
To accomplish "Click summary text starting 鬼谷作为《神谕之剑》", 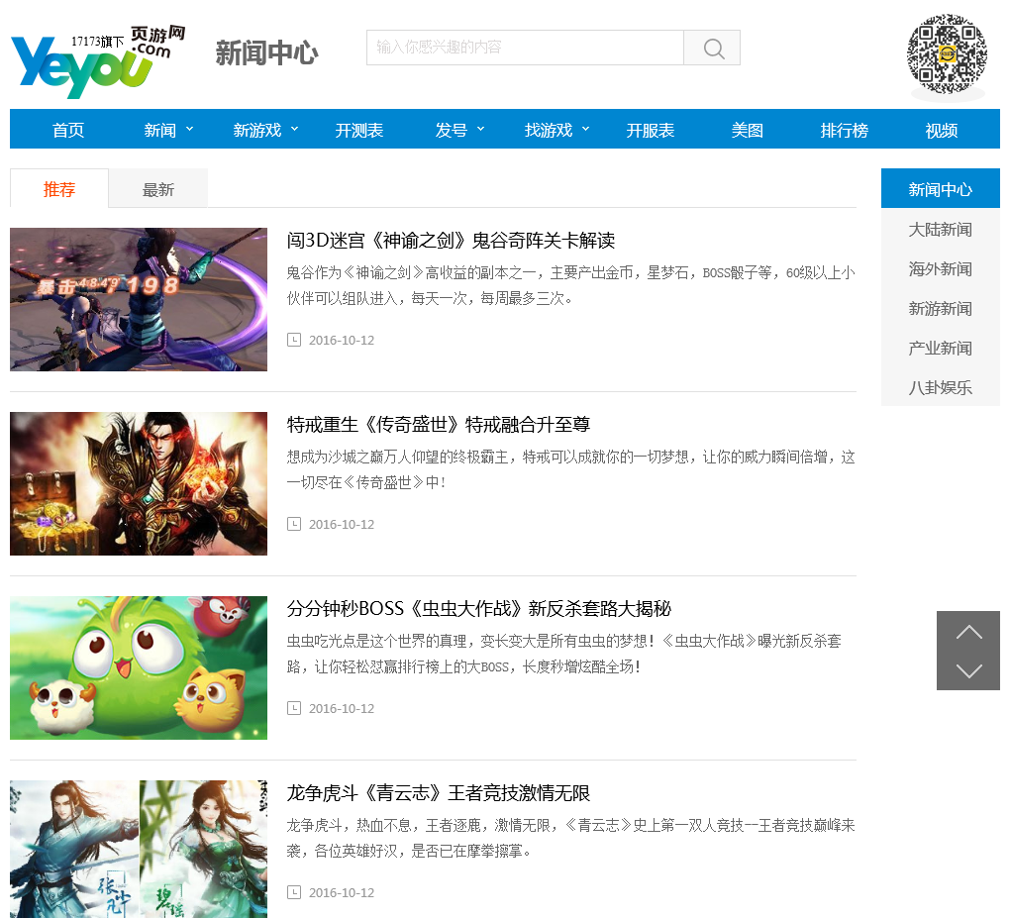I will click(570, 285).
